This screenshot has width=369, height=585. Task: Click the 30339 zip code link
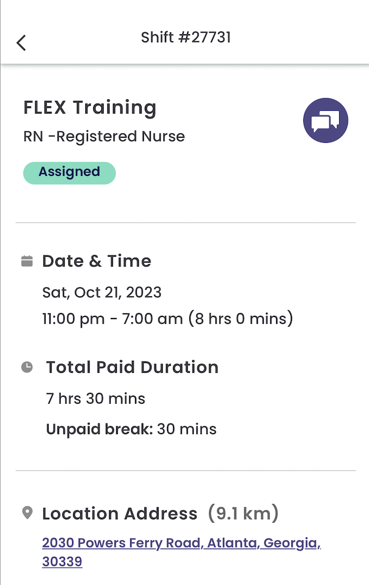tap(62, 562)
